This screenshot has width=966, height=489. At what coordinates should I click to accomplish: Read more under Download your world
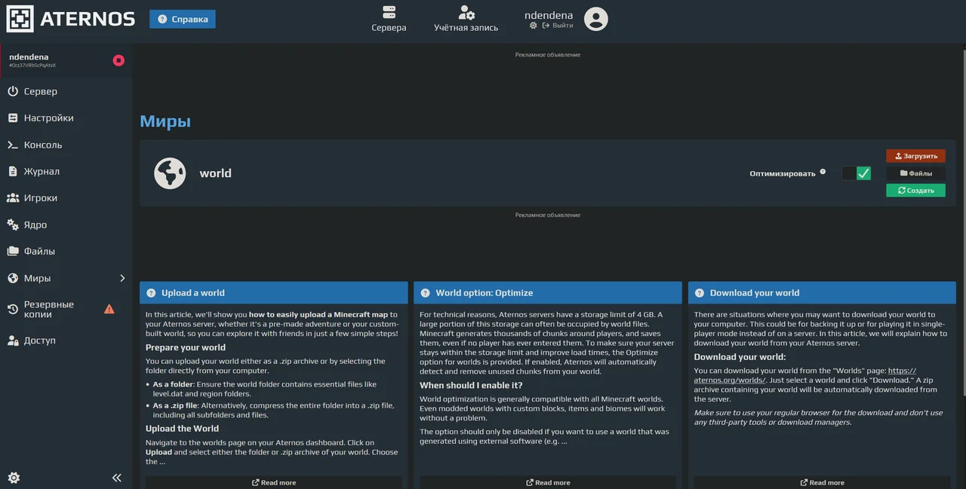822,482
